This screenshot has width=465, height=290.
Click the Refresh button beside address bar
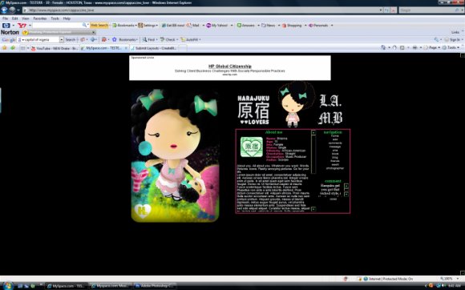386,10
